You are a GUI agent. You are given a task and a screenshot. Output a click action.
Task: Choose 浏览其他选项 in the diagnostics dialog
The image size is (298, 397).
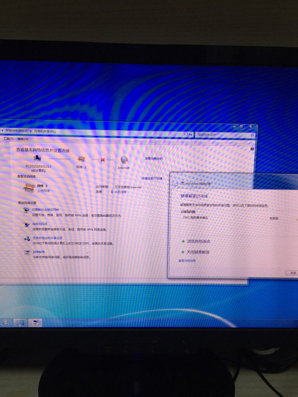point(198,241)
